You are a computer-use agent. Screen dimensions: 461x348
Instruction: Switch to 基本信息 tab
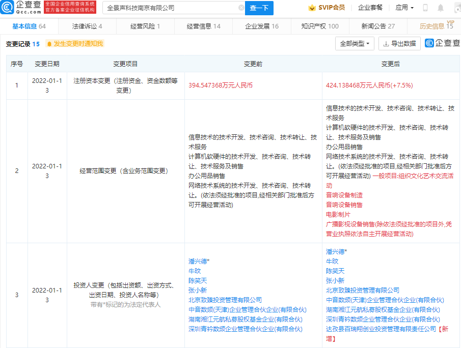point(29,26)
